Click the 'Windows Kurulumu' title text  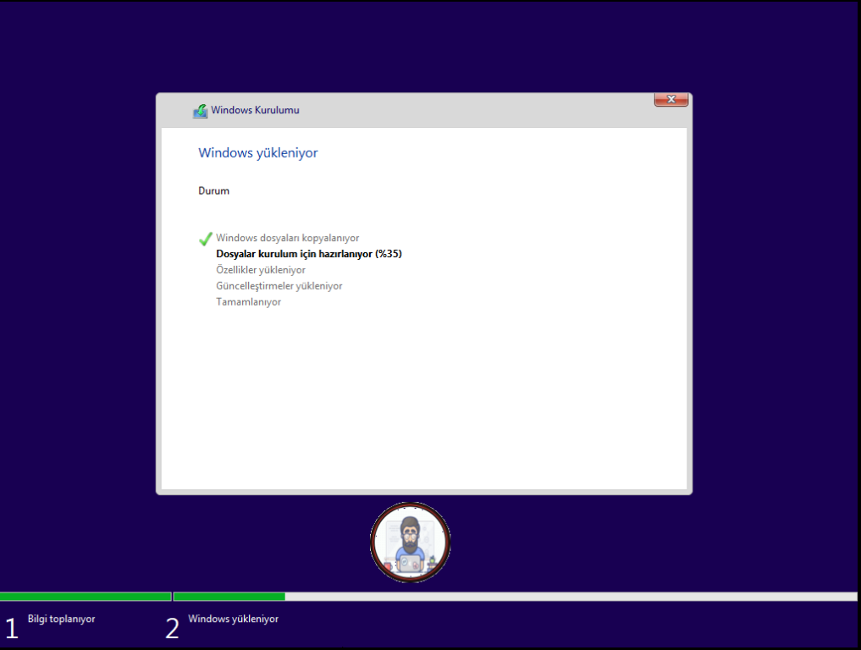coord(255,110)
